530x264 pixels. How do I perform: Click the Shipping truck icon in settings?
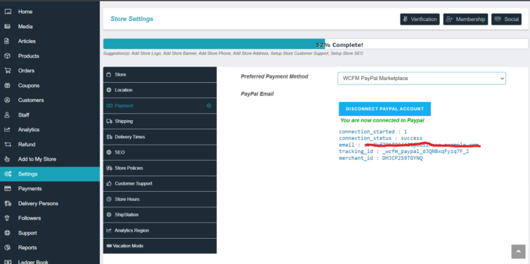click(x=109, y=121)
